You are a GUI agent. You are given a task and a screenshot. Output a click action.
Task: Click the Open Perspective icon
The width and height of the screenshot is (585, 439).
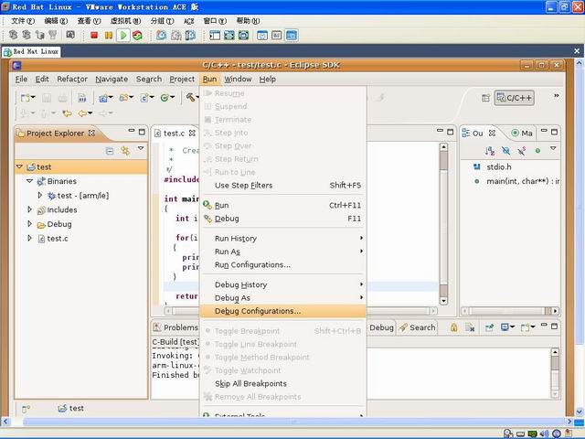point(485,98)
